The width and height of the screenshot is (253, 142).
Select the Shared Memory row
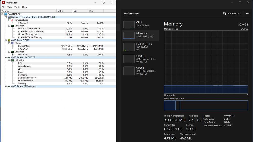(58, 81)
